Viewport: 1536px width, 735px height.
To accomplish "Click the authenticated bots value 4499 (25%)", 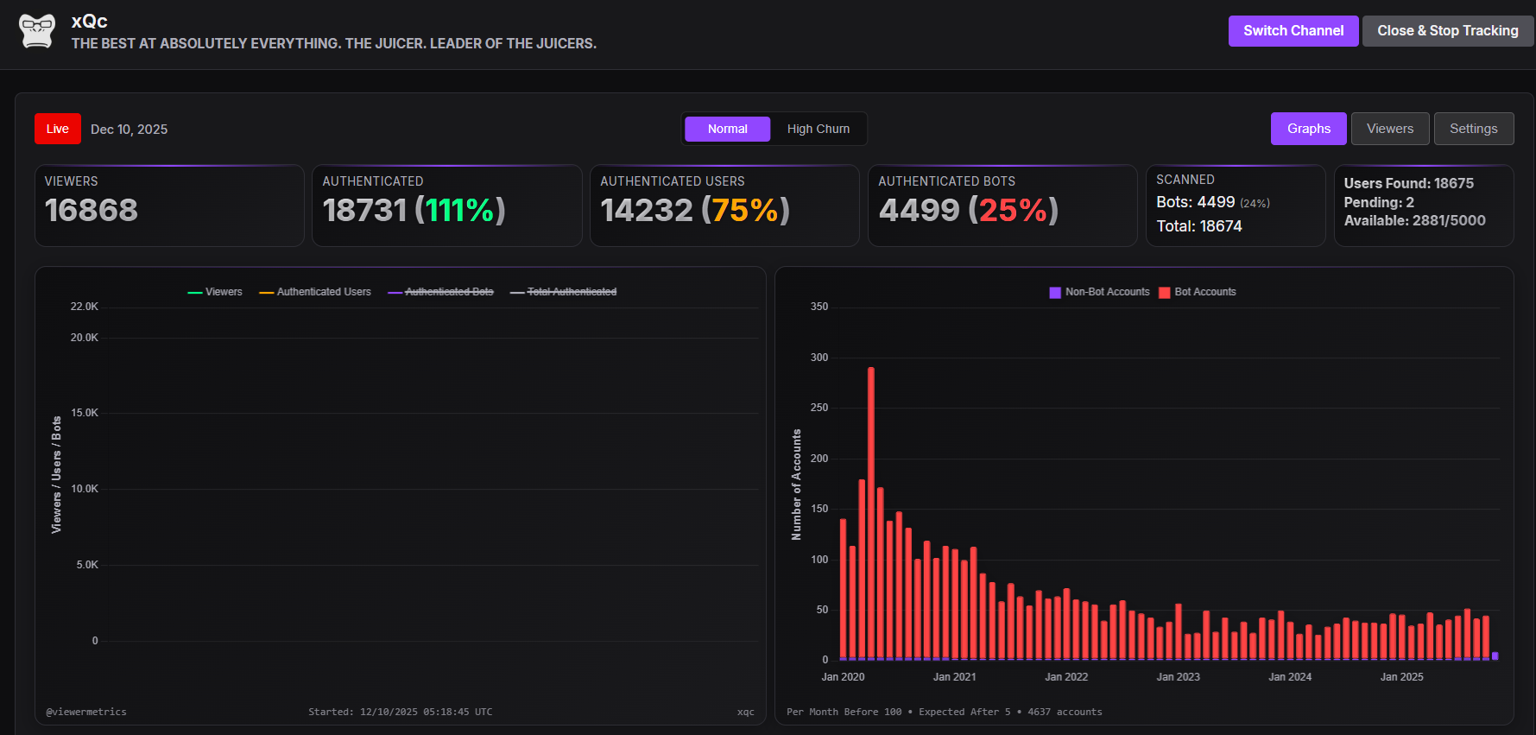I will point(969,210).
